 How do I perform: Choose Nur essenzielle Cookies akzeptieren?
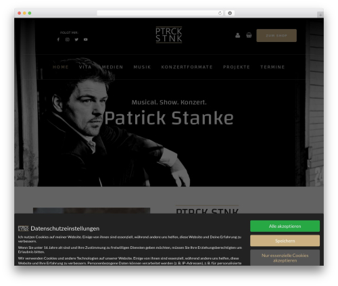click(x=285, y=258)
